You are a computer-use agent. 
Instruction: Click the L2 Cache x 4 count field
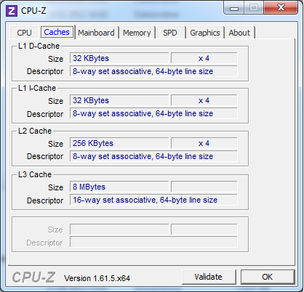point(204,143)
